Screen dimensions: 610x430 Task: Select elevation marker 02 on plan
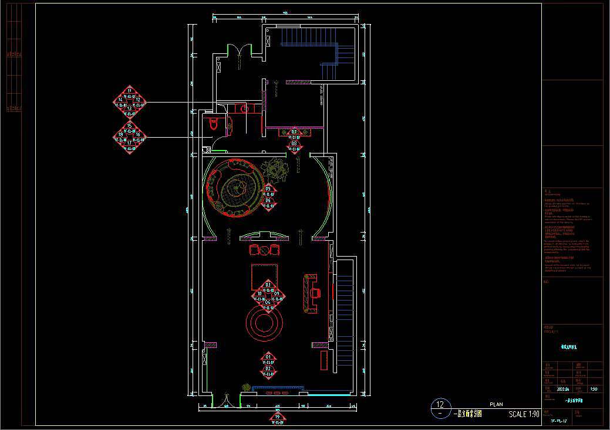(x=268, y=371)
